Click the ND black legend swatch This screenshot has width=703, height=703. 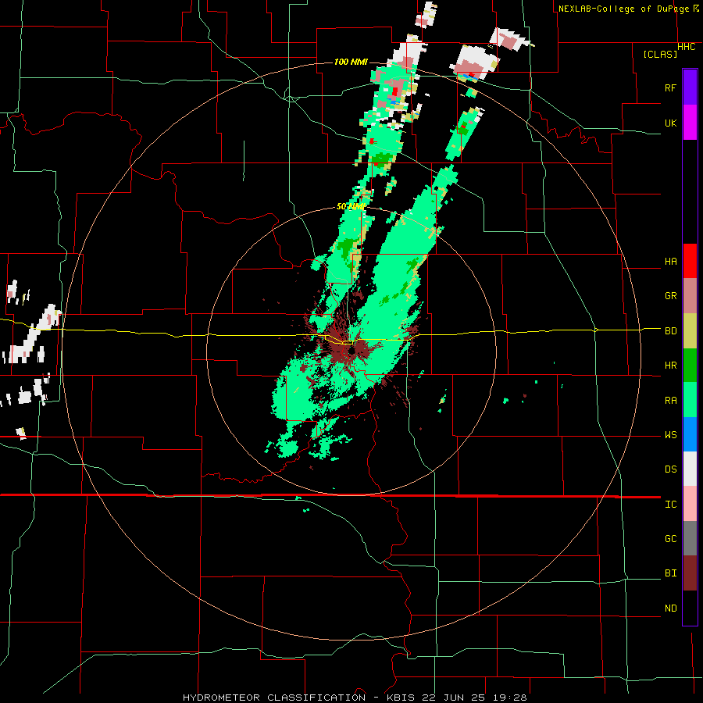coord(690,608)
